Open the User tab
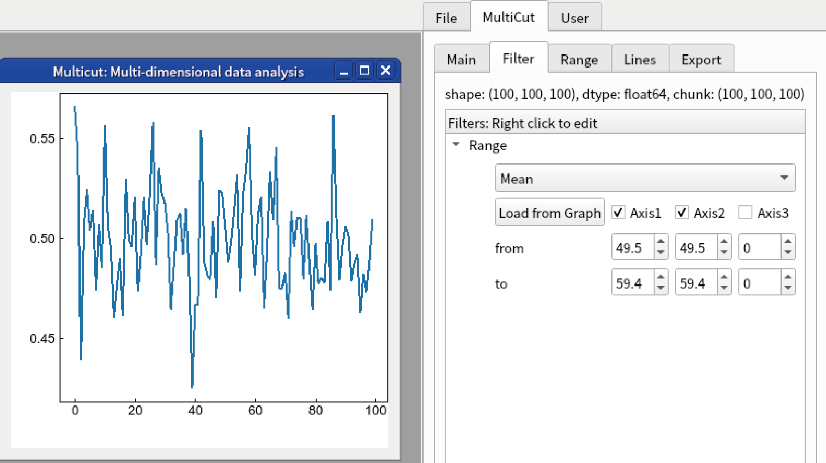This screenshot has height=463, width=826. pos(575,18)
